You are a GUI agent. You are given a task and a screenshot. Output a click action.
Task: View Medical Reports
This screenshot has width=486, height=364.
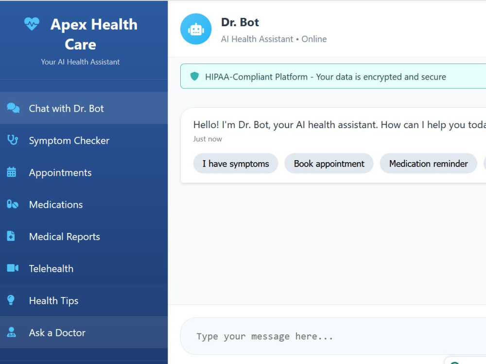tap(84, 236)
